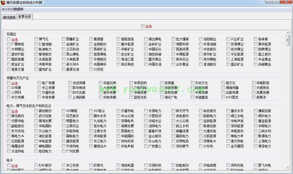Select the 海信电器 checkbox

click(118, 165)
